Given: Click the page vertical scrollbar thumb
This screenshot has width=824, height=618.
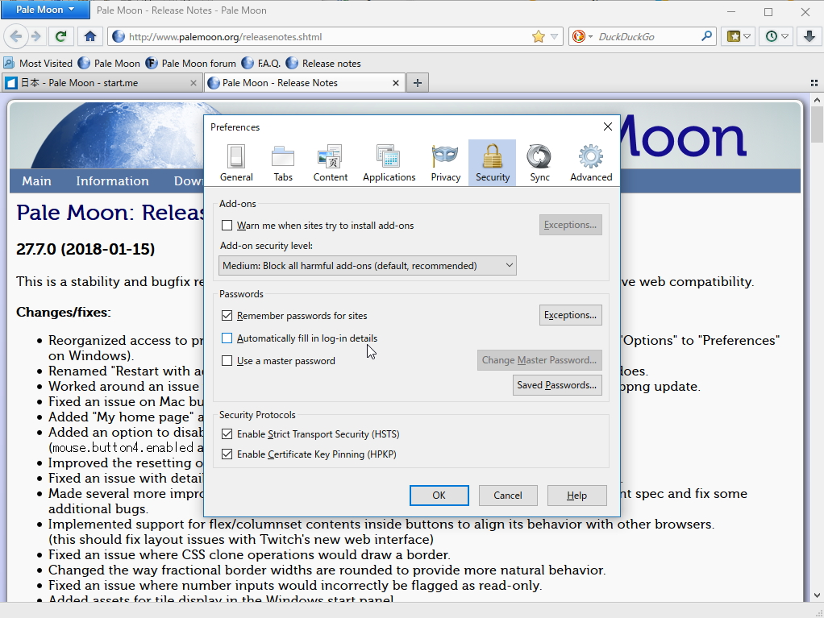Looking at the screenshot, I should pos(817,124).
